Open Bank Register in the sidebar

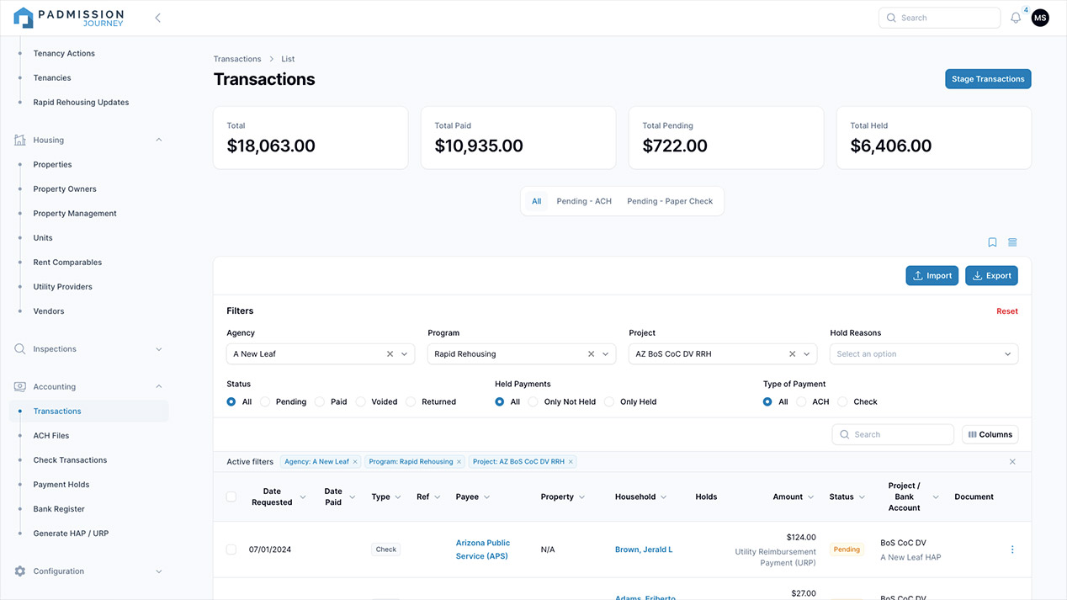(x=59, y=509)
